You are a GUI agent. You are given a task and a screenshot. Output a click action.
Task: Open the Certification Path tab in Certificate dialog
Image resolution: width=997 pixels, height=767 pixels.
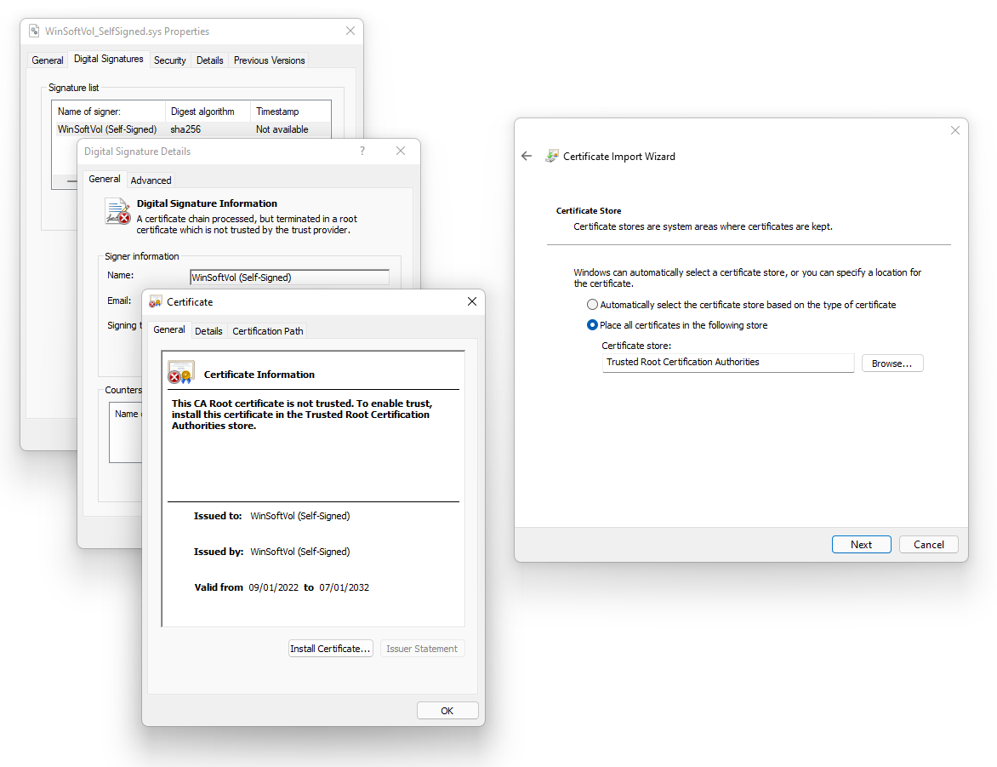point(268,331)
